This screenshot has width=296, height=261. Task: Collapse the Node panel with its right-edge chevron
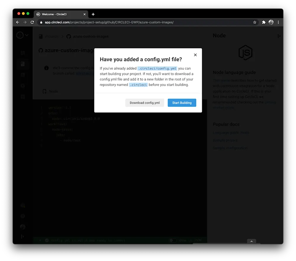(x=279, y=36)
